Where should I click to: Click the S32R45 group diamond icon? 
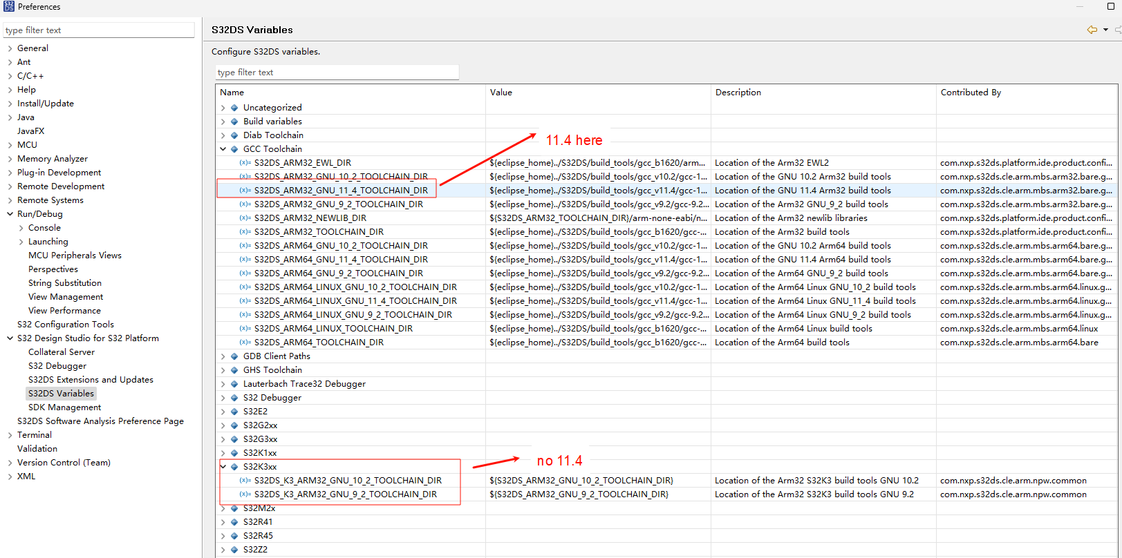click(x=234, y=536)
